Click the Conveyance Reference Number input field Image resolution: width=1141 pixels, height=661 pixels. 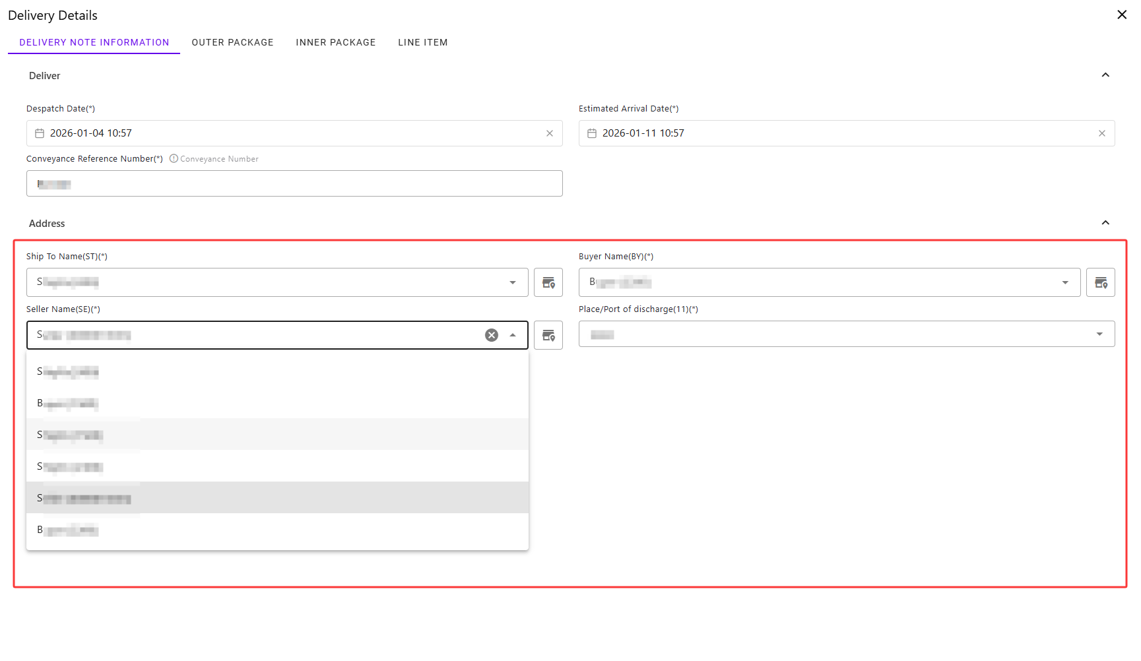click(294, 183)
